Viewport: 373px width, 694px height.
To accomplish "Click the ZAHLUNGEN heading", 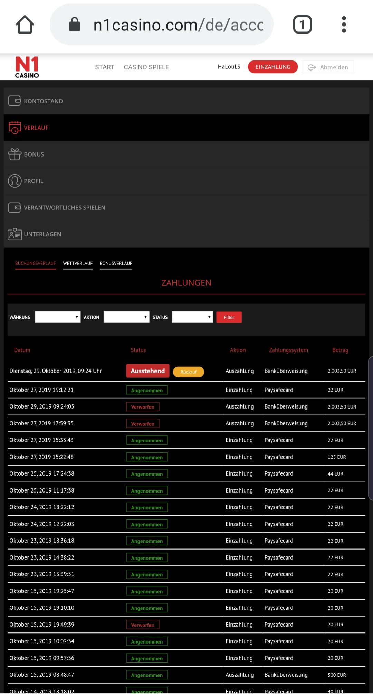I will (x=186, y=283).
